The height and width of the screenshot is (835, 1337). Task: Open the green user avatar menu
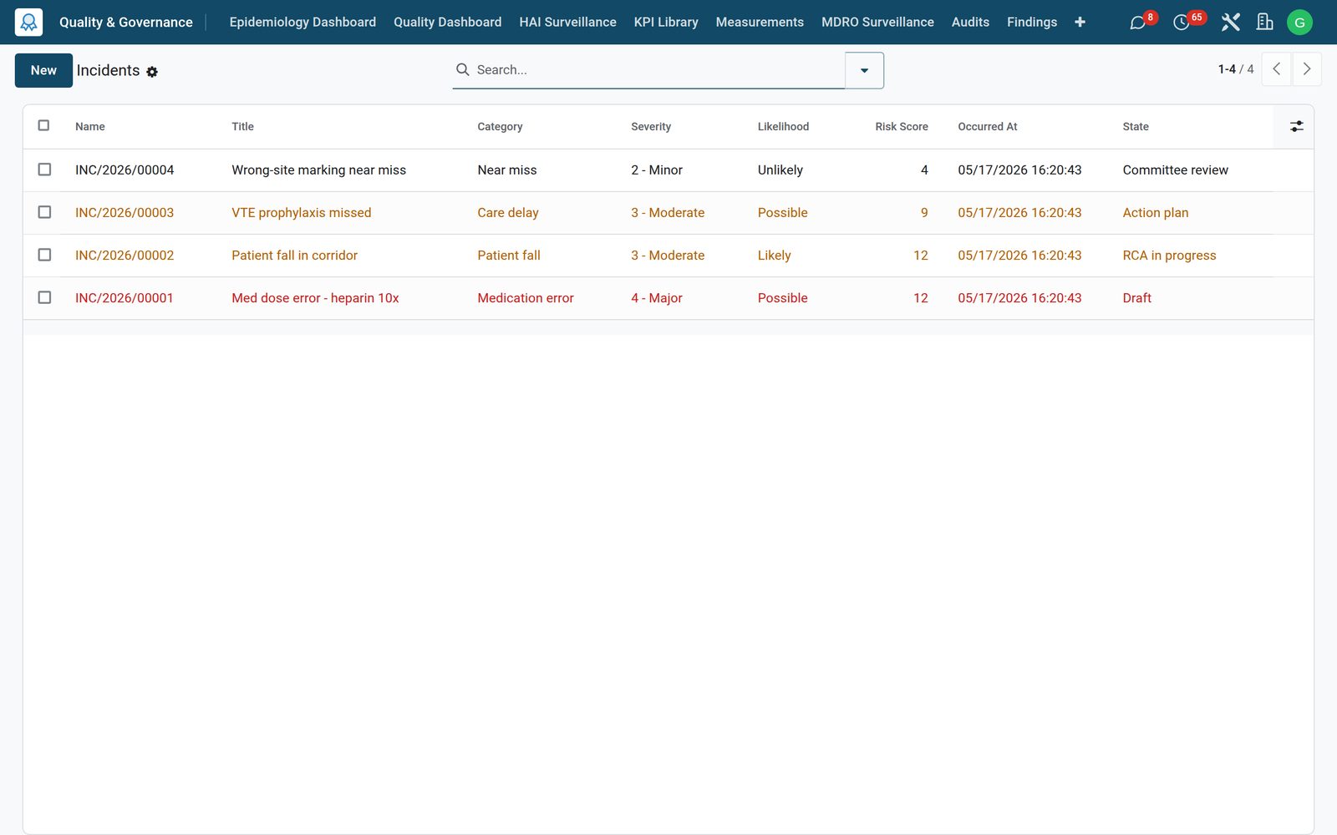coord(1299,23)
